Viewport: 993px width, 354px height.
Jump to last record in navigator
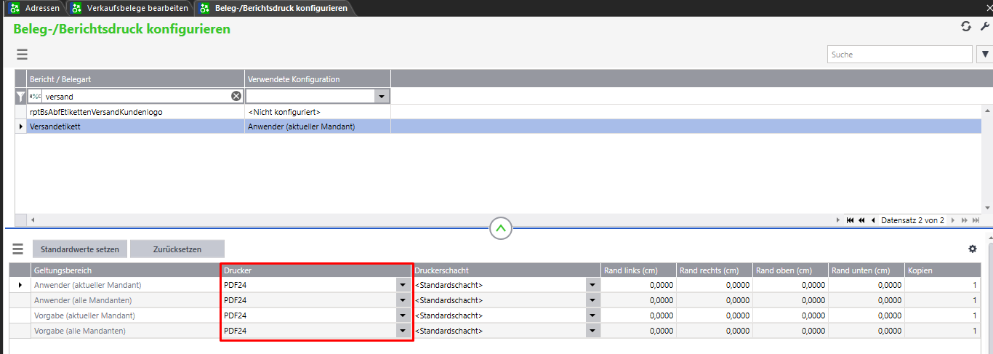click(x=976, y=220)
